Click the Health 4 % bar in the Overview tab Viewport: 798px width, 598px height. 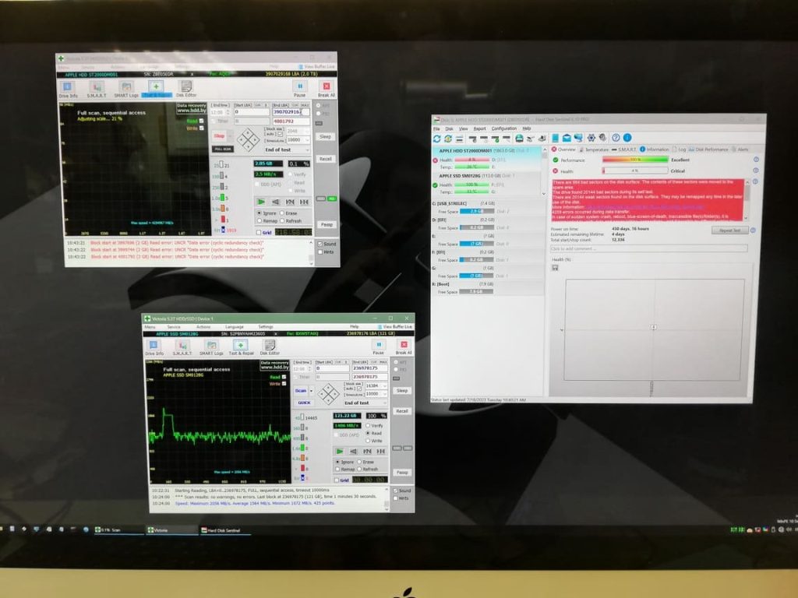[635, 171]
